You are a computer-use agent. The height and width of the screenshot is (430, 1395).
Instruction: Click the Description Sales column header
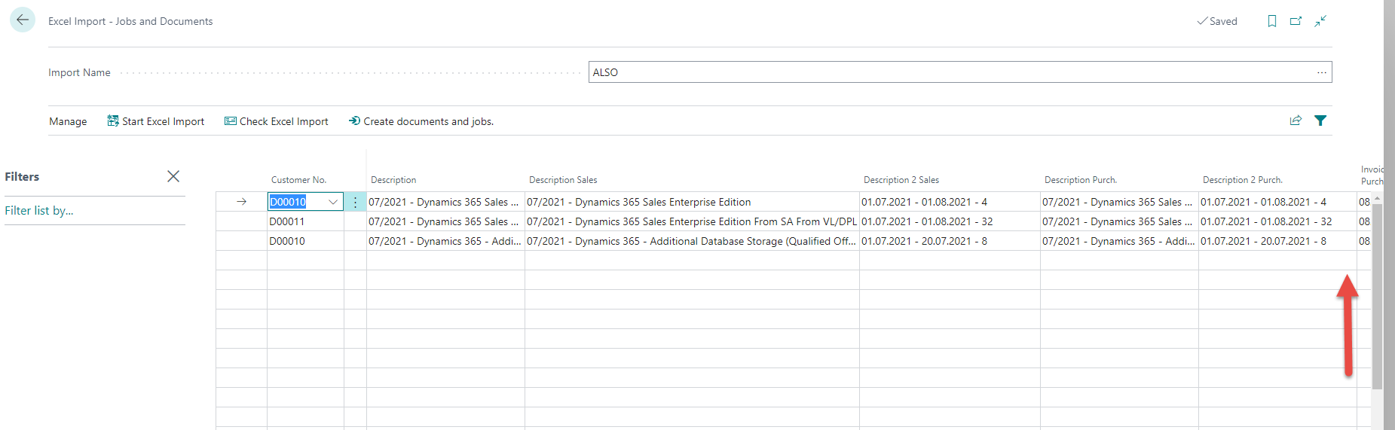tap(563, 180)
